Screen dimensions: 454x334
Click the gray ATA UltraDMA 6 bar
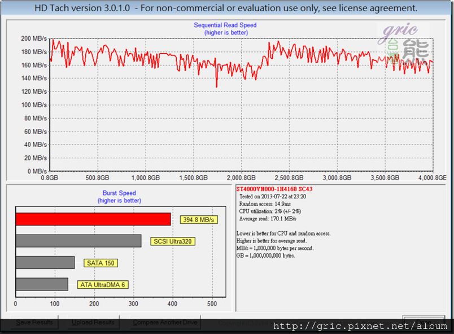(x=42, y=284)
